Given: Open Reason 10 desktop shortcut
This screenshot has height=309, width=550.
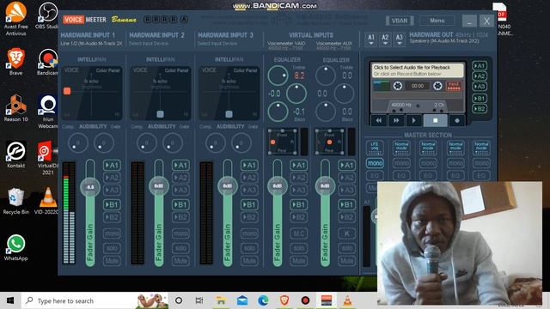Looking at the screenshot, I should 15,108.
